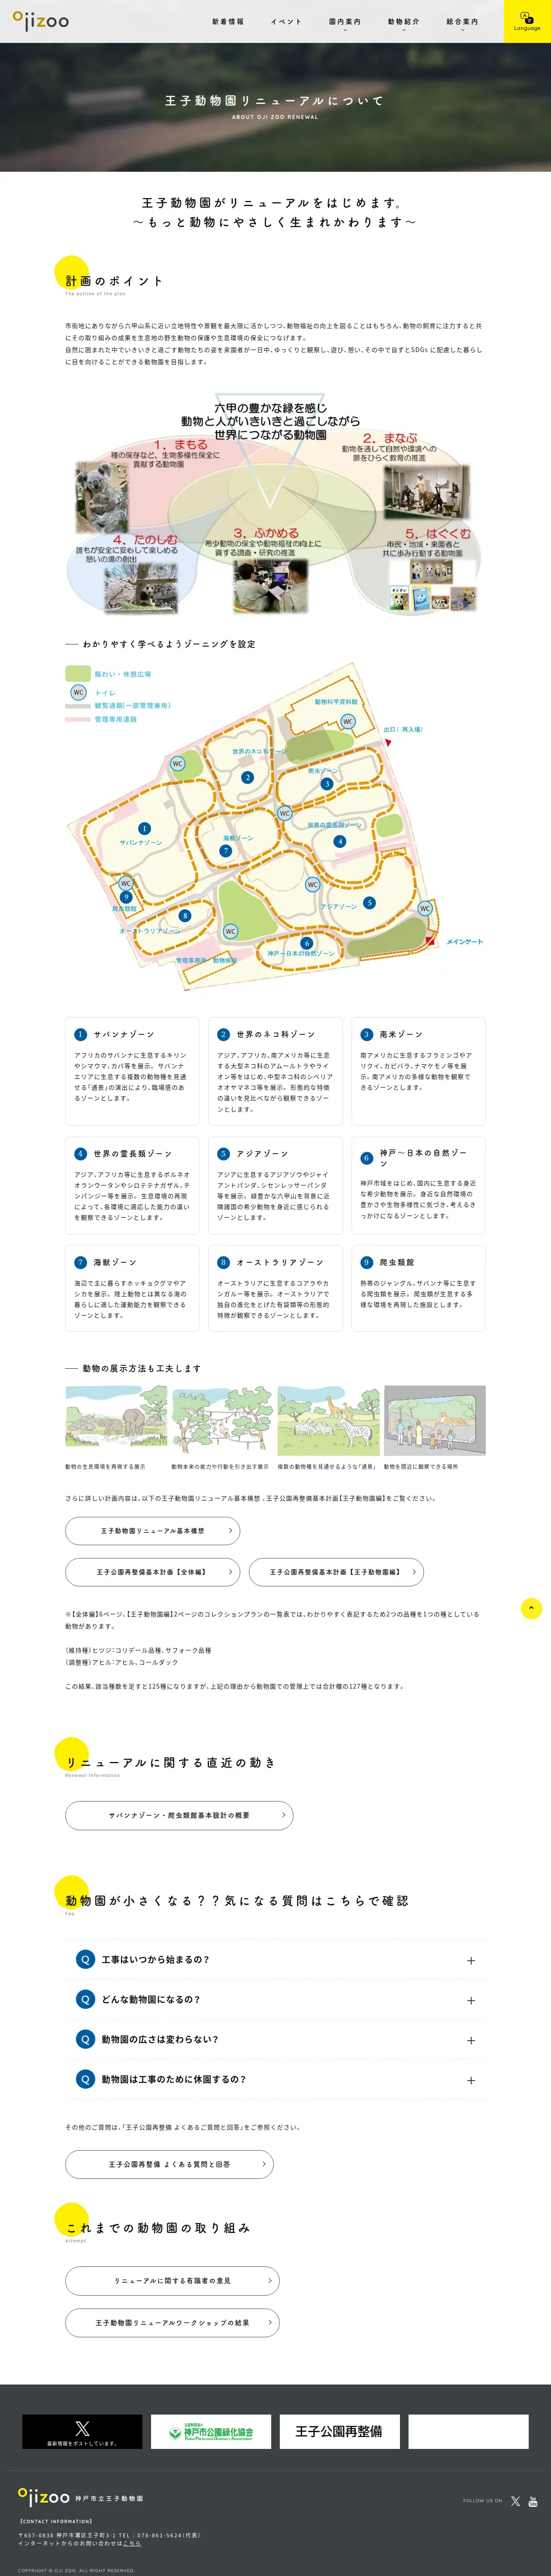
Task: Click the 出口(再入場) label on the map
Action: [403, 729]
